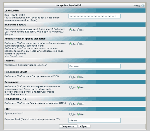Click the '<!-- chek code -->' text

point(15,94)
